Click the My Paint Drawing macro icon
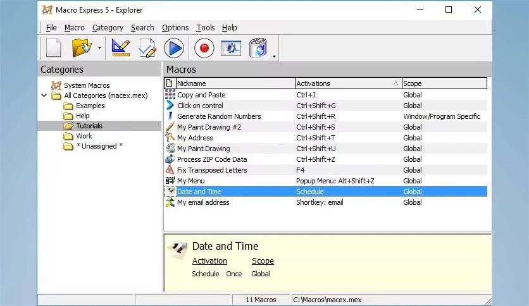Image resolution: width=529 pixels, height=306 pixels. tap(170, 149)
